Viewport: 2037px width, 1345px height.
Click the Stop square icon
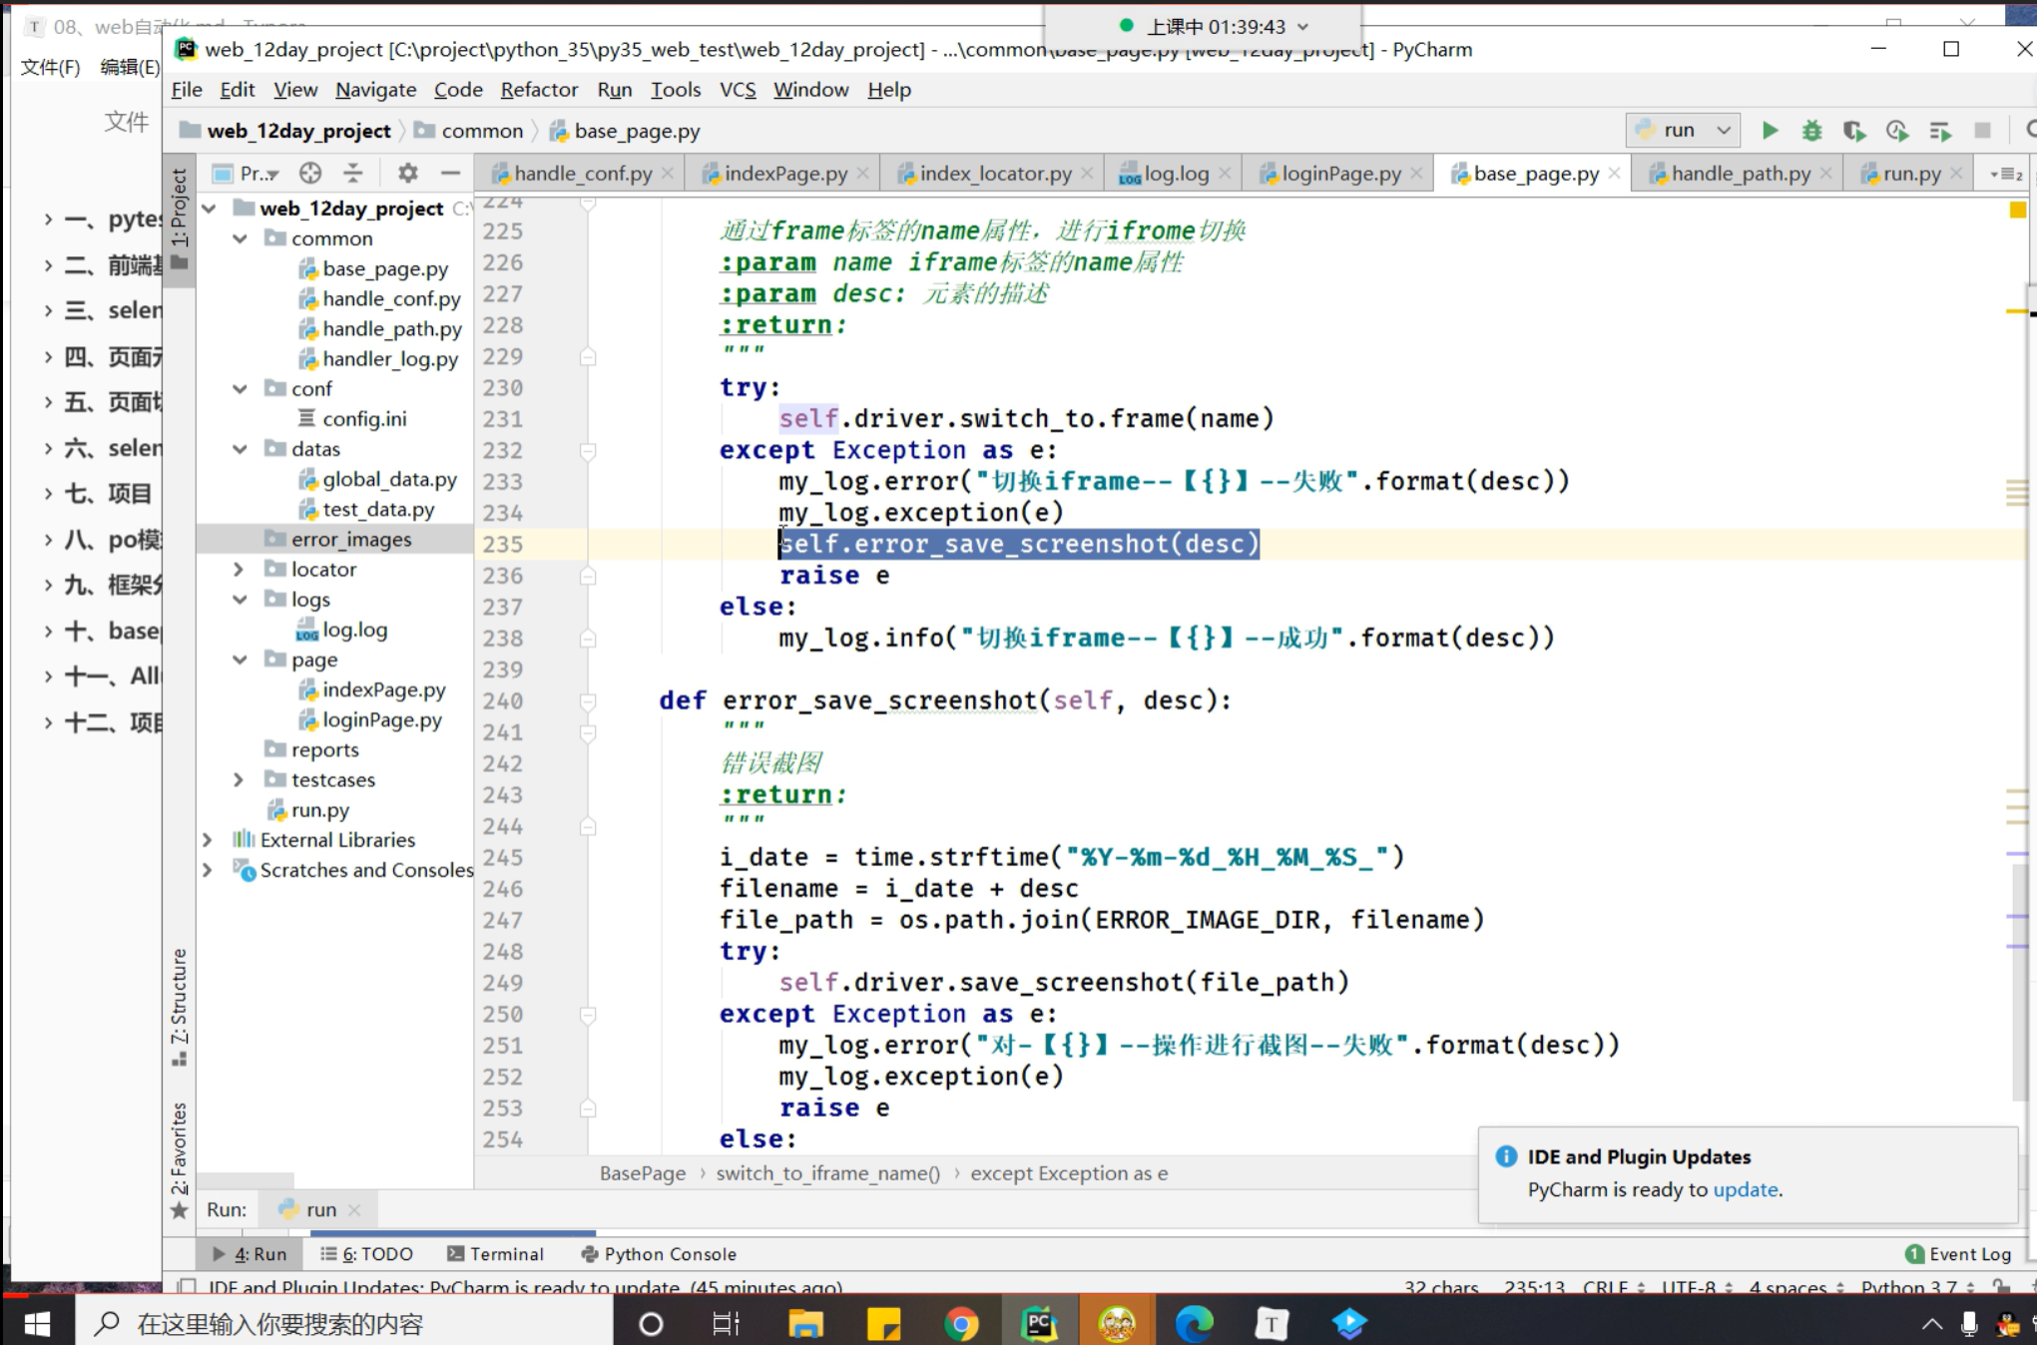[1982, 130]
